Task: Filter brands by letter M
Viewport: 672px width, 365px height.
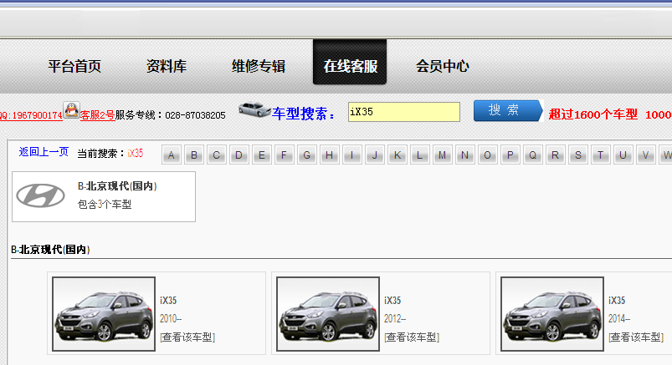Action: point(443,155)
